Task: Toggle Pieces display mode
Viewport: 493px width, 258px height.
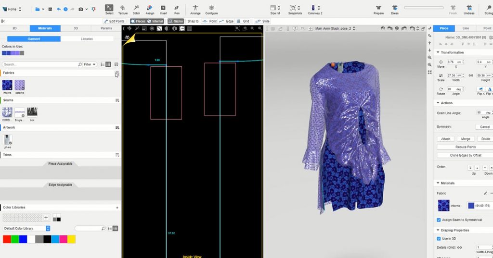Action: (x=138, y=21)
